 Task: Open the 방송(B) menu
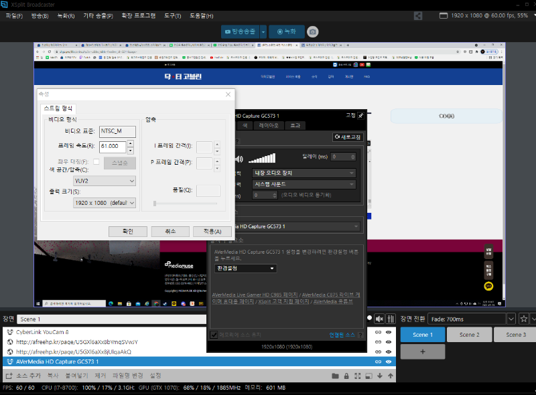pyautogui.click(x=40, y=15)
